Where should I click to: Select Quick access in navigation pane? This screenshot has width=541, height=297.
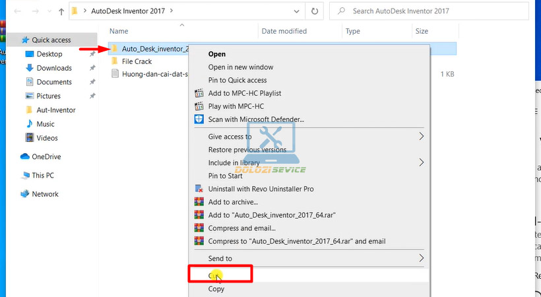51,40
